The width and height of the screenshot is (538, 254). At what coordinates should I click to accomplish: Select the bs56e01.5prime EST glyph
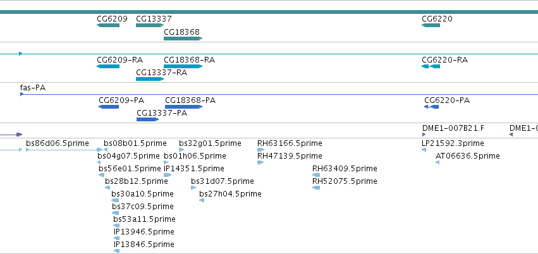click(x=102, y=175)
